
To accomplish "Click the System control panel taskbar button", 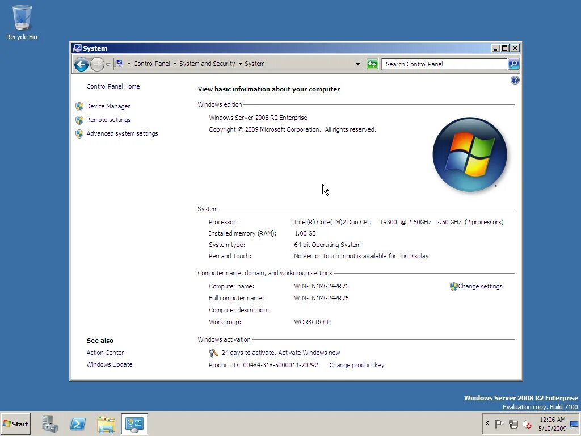I will coord(134,424).
